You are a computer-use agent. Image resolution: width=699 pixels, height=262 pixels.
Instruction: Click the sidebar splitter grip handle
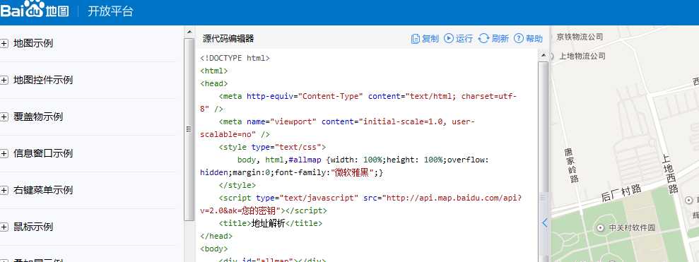point(189,129)
